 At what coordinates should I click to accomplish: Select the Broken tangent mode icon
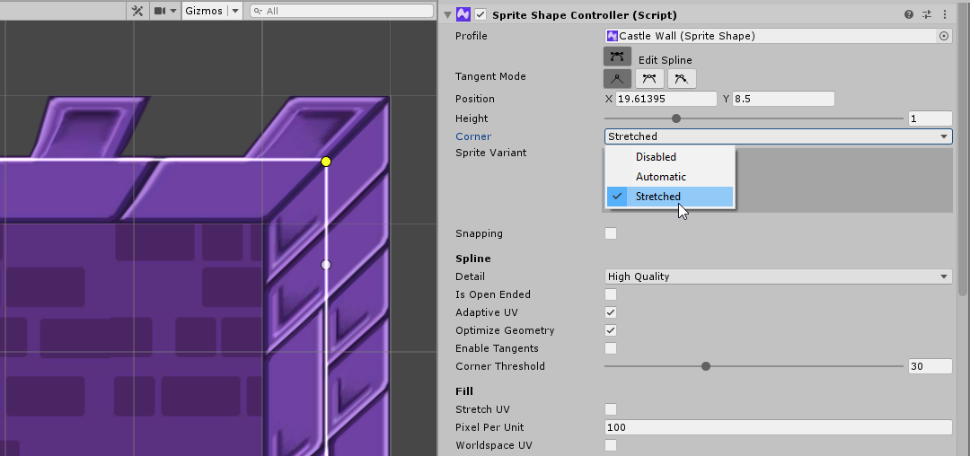(682, 78)
